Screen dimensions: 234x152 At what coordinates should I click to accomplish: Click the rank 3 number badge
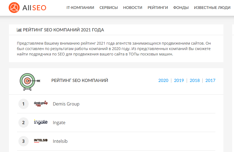click(24, 141)
